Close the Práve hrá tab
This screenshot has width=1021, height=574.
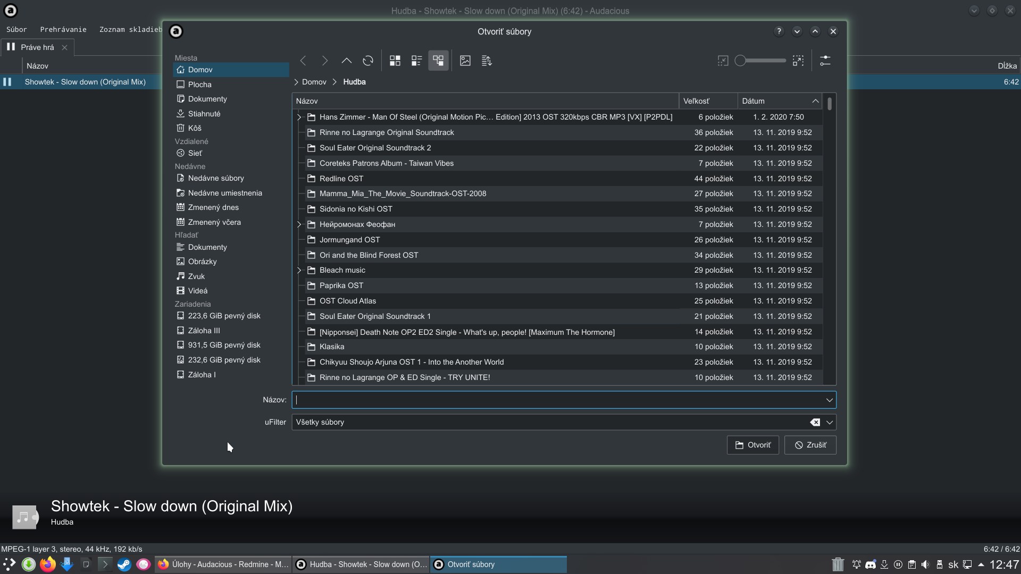click(64, 47)
